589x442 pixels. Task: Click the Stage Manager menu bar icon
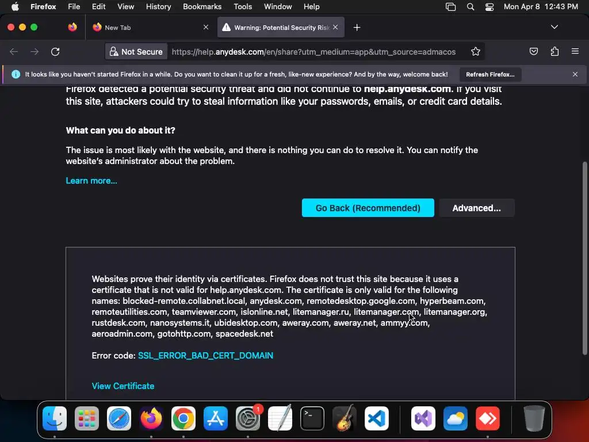pyautogui.click(x=451, y=7)
